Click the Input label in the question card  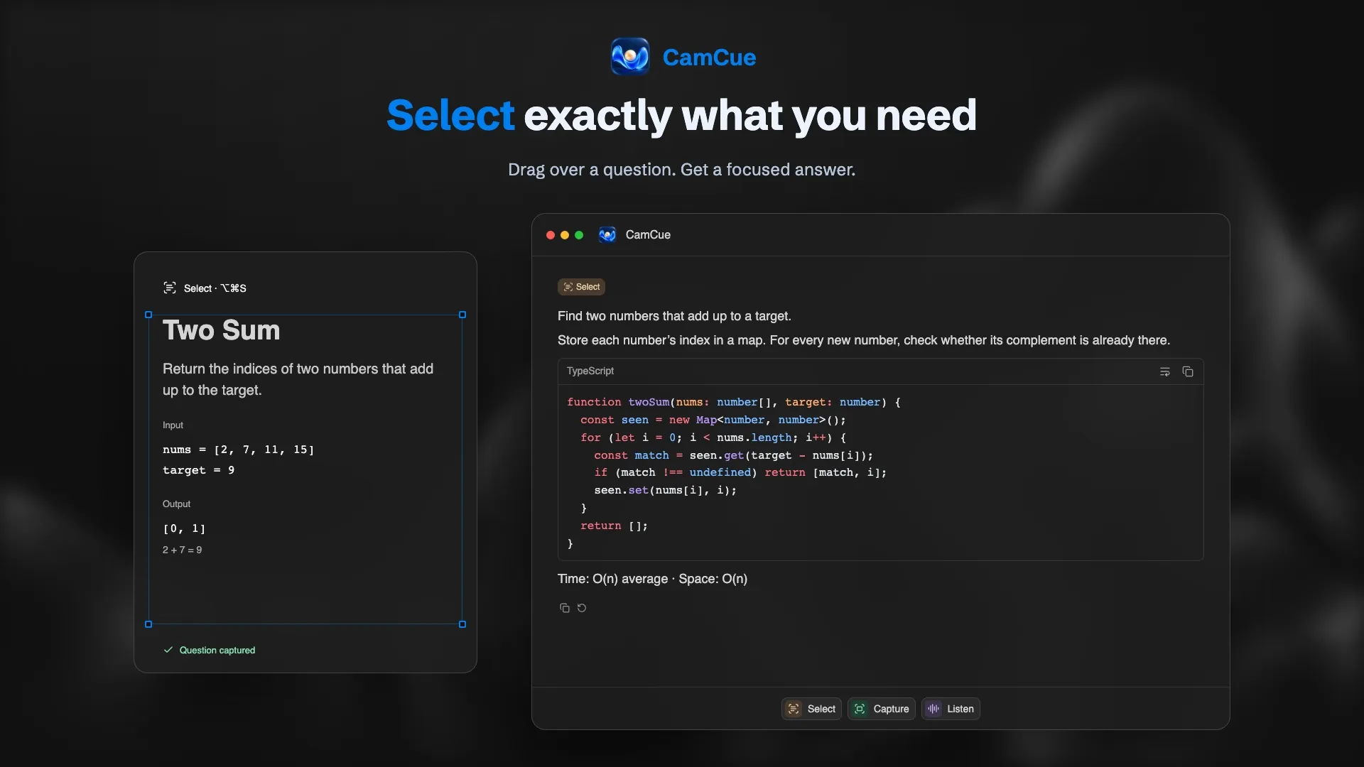(173, 425)
